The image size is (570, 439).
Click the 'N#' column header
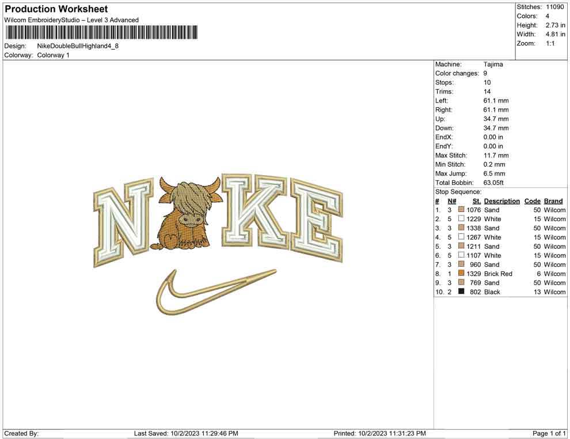pyautogui.click(x=452, y=201)
